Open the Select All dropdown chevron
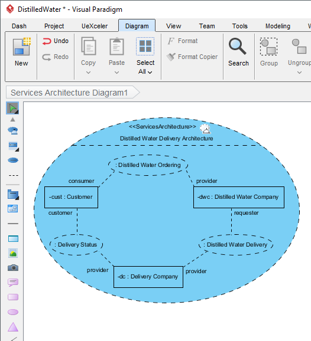 pyautogui.click(x=150, y=72)
